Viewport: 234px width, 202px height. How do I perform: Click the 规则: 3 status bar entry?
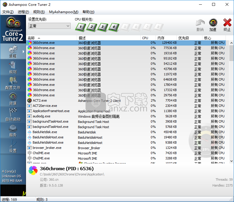[42, 200]
